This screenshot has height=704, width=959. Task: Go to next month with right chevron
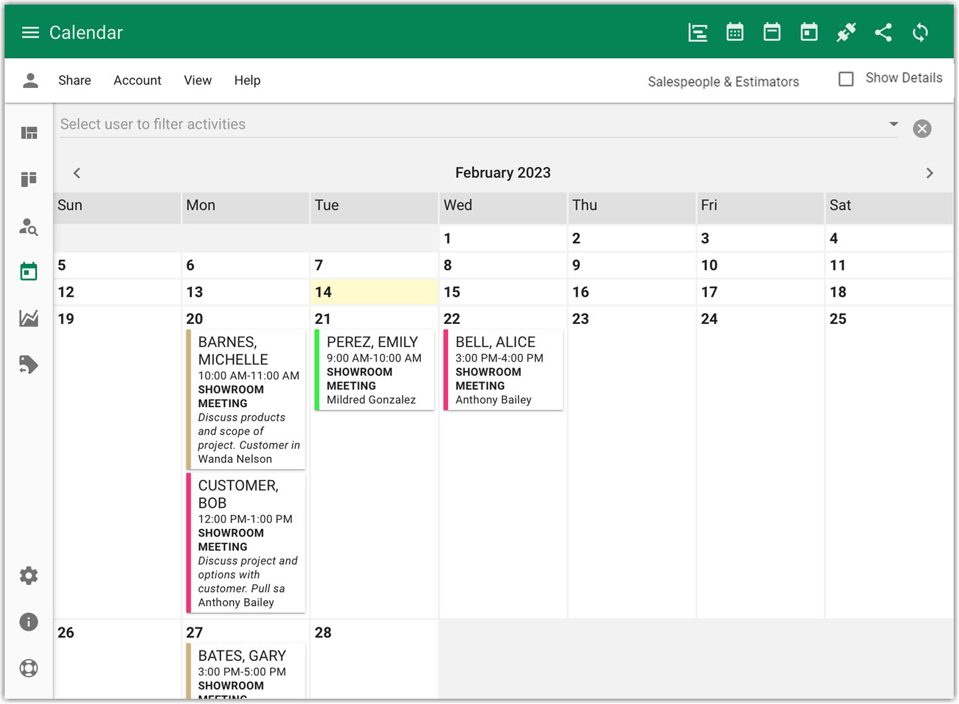click(929, 173)
